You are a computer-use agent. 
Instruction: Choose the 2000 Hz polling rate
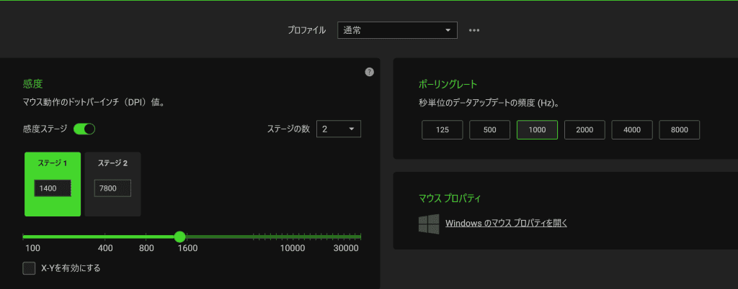pyautogui.click(x=584, y=130)
